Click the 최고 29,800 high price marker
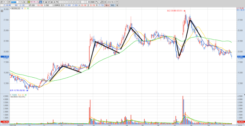245x126 pixels. coord(176,11)
